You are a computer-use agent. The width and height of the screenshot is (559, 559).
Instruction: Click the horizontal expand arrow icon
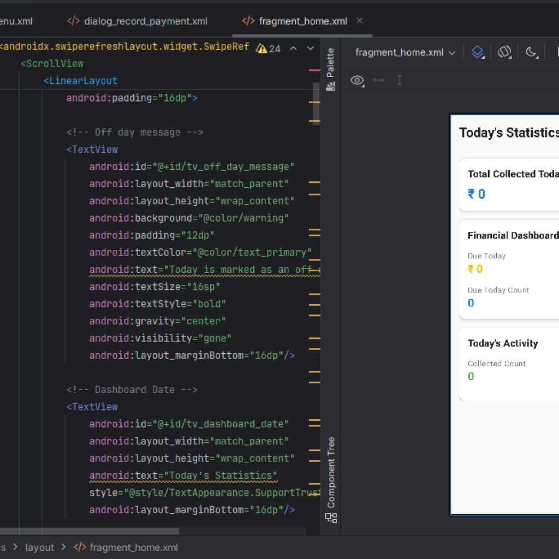click(378, 80)
